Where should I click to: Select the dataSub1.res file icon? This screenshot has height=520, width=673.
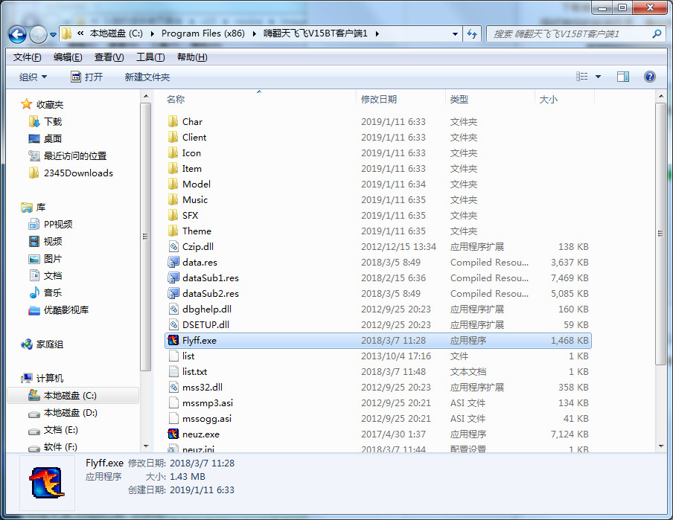click(173, 278)
